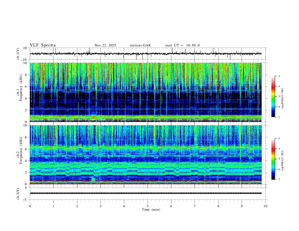The height and width of the screenshot is (231, 299).
Task: Click the "start UT = 10:50:0" header text
Action: pyautogui.click(x=182, y=45)
